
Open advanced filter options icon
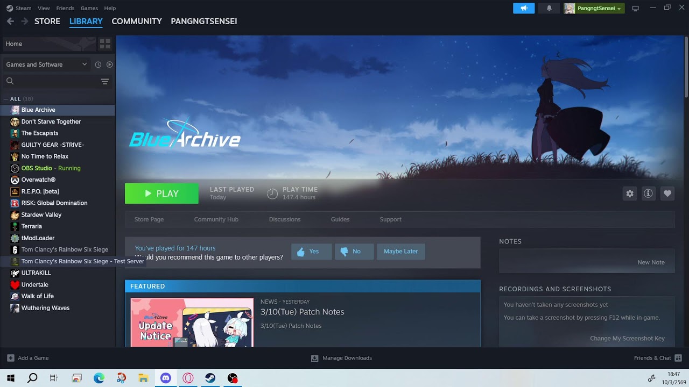click(x=105, y=81)
